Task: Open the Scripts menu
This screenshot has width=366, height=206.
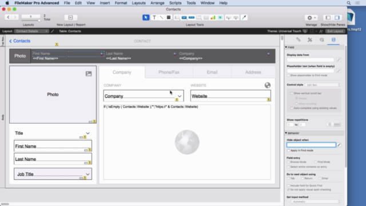Action: pos(176,3)
